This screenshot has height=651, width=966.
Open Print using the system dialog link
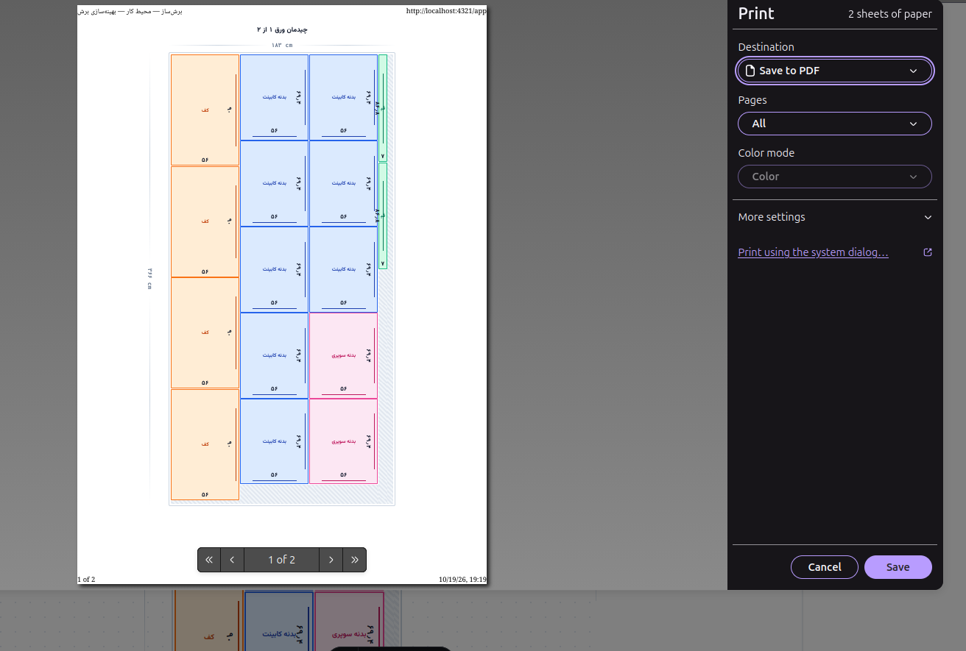coord(813,252)
